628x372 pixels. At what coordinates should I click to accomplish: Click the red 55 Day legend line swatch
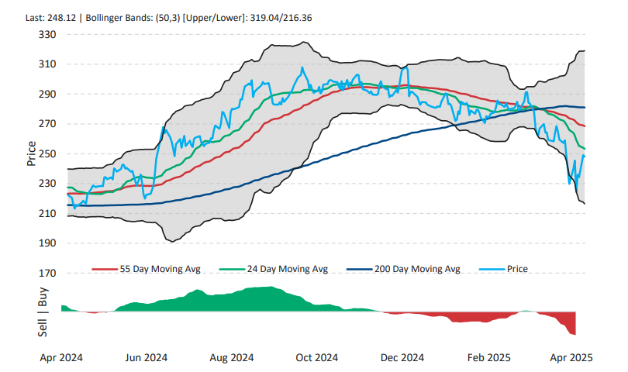coord(105,270)
